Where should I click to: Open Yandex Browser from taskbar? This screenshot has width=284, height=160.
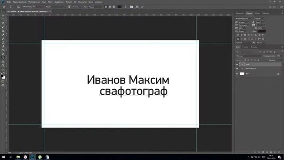point(25,157)
